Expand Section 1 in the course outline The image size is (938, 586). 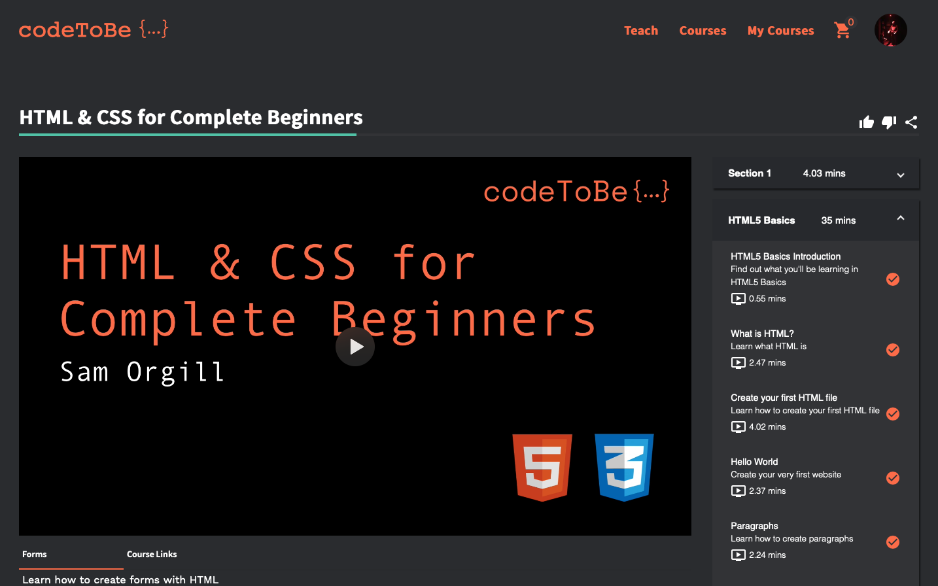(x=901, y=173)
